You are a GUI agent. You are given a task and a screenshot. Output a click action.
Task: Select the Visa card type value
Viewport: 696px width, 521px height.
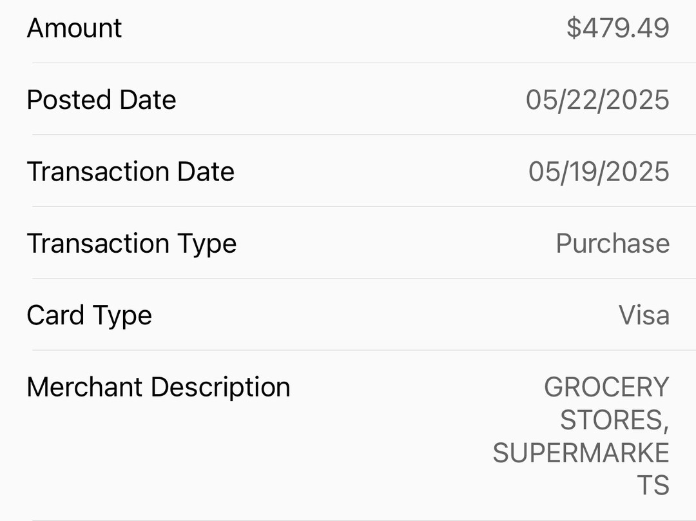[x=644, y=316]
